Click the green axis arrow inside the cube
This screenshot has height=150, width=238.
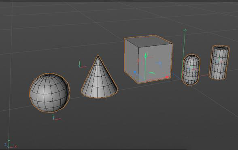[145, 55]
